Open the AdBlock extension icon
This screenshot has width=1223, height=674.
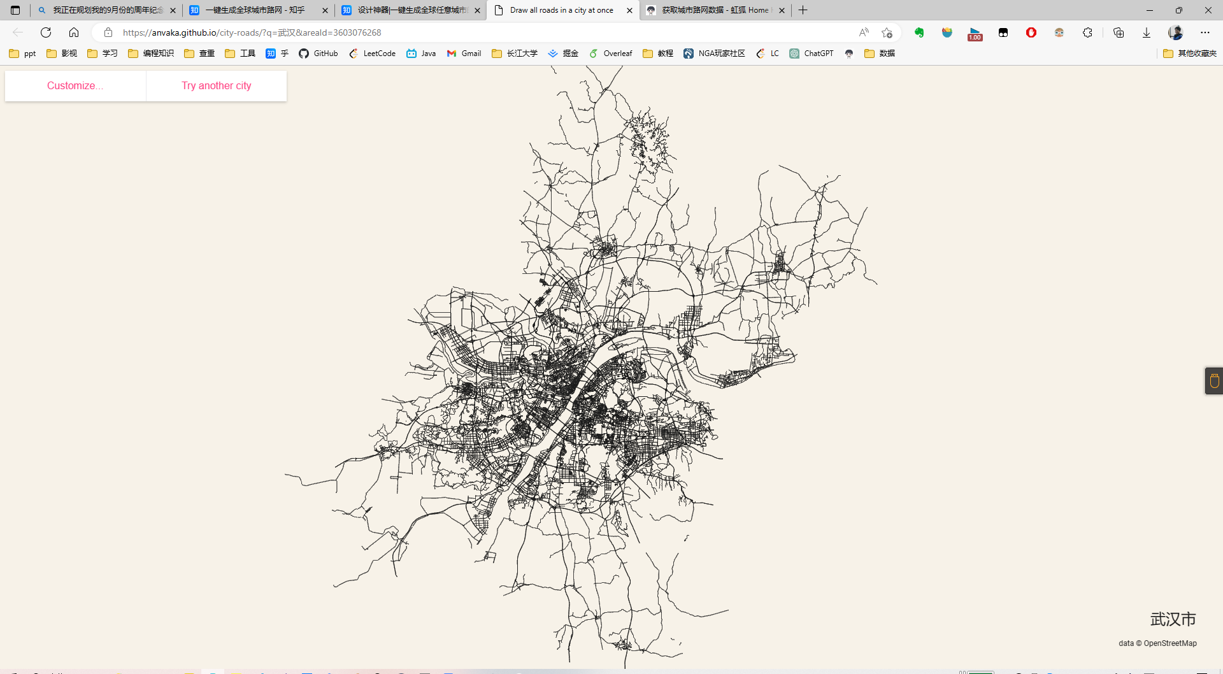pyautogui.click(x=1031, y=32)
